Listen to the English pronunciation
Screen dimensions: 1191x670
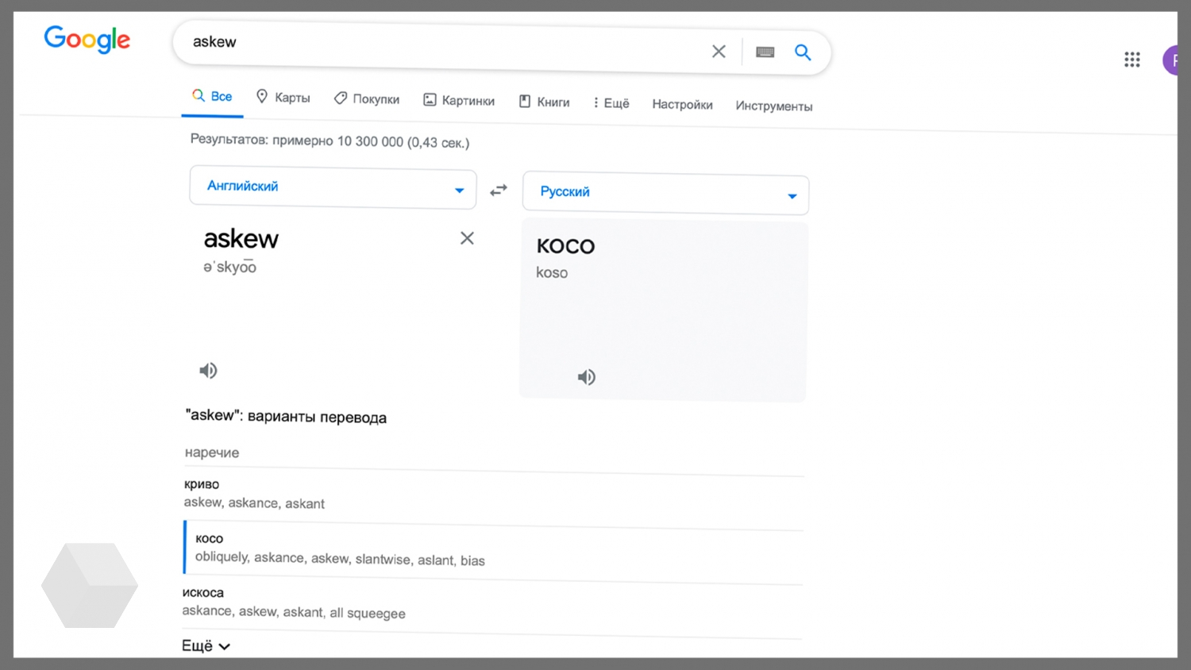pyautogui.click(x=208, y=370)
